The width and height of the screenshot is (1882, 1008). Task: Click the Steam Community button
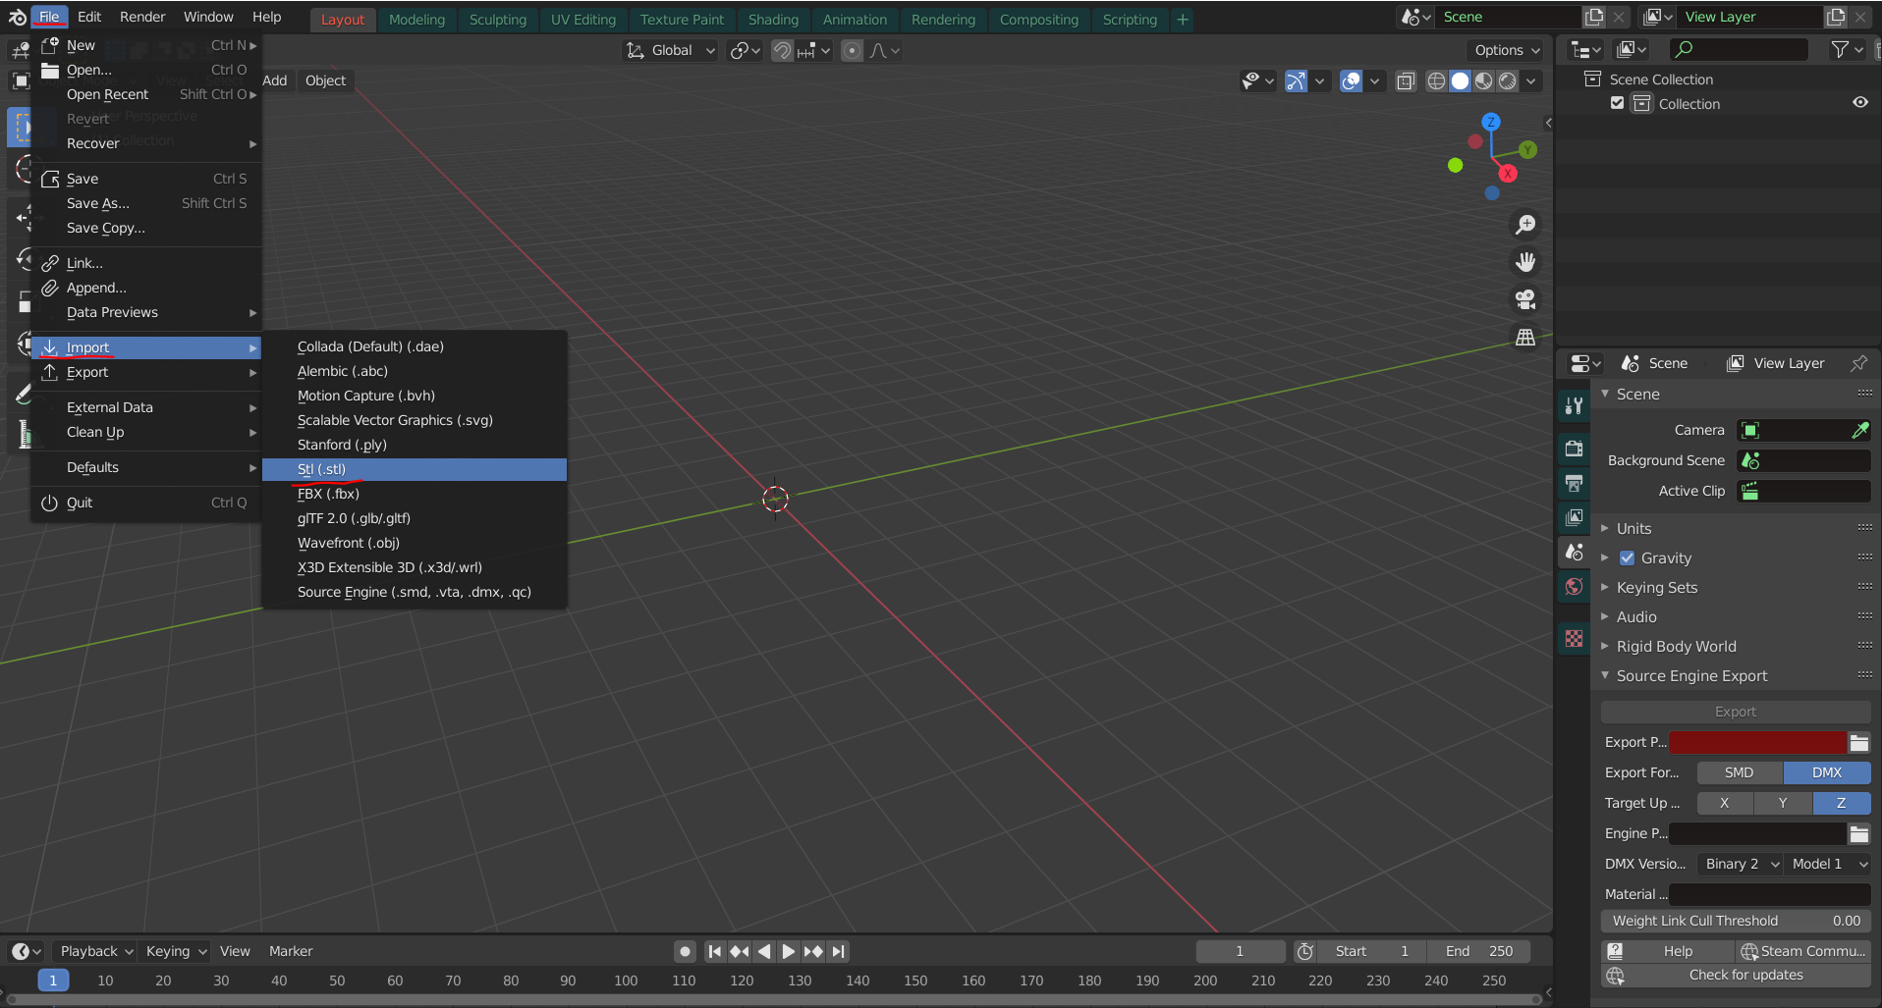coord(1803,951)
